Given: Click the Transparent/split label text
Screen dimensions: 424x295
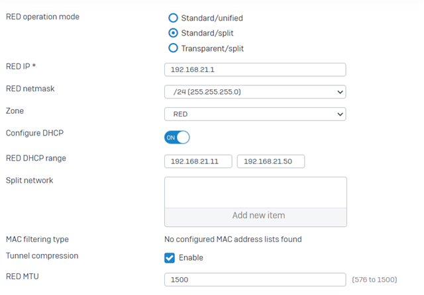Looking at the screenshot, I should [212, 48].
